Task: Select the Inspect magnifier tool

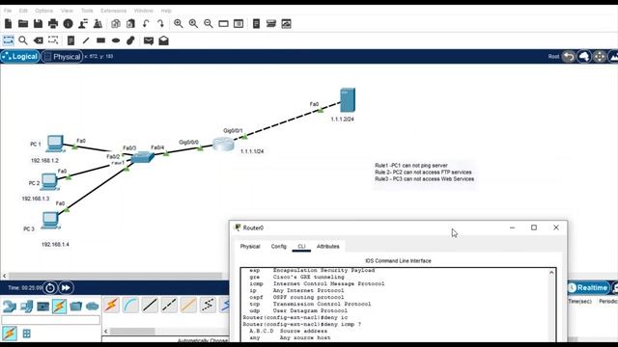Action: (23, 40)
